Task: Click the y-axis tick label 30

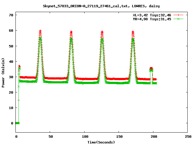Action: 11,77
